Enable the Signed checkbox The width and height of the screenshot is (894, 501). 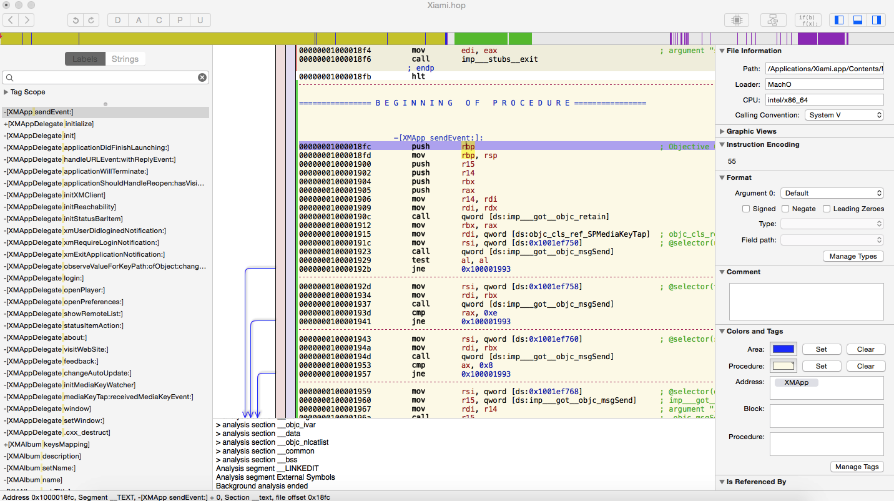click(746, 209)
